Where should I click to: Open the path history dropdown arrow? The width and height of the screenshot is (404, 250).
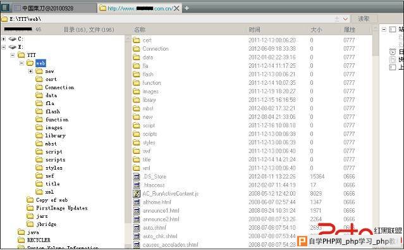[345, 19]
